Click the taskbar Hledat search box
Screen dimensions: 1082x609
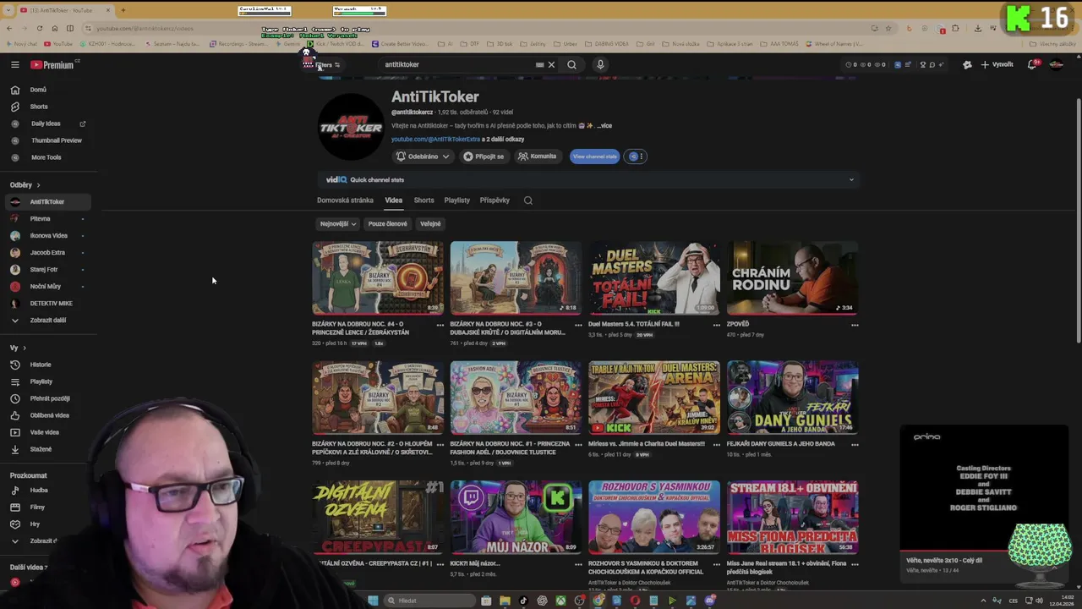429,601
